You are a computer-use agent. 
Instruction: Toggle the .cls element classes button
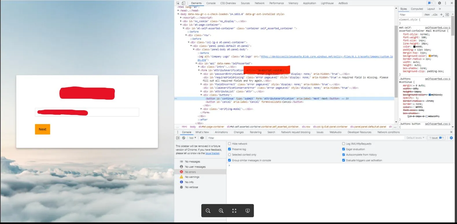click(x=434, y=14)
